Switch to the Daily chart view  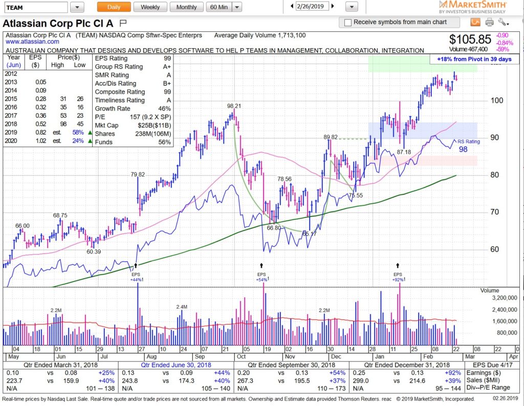tap(114, 7)
